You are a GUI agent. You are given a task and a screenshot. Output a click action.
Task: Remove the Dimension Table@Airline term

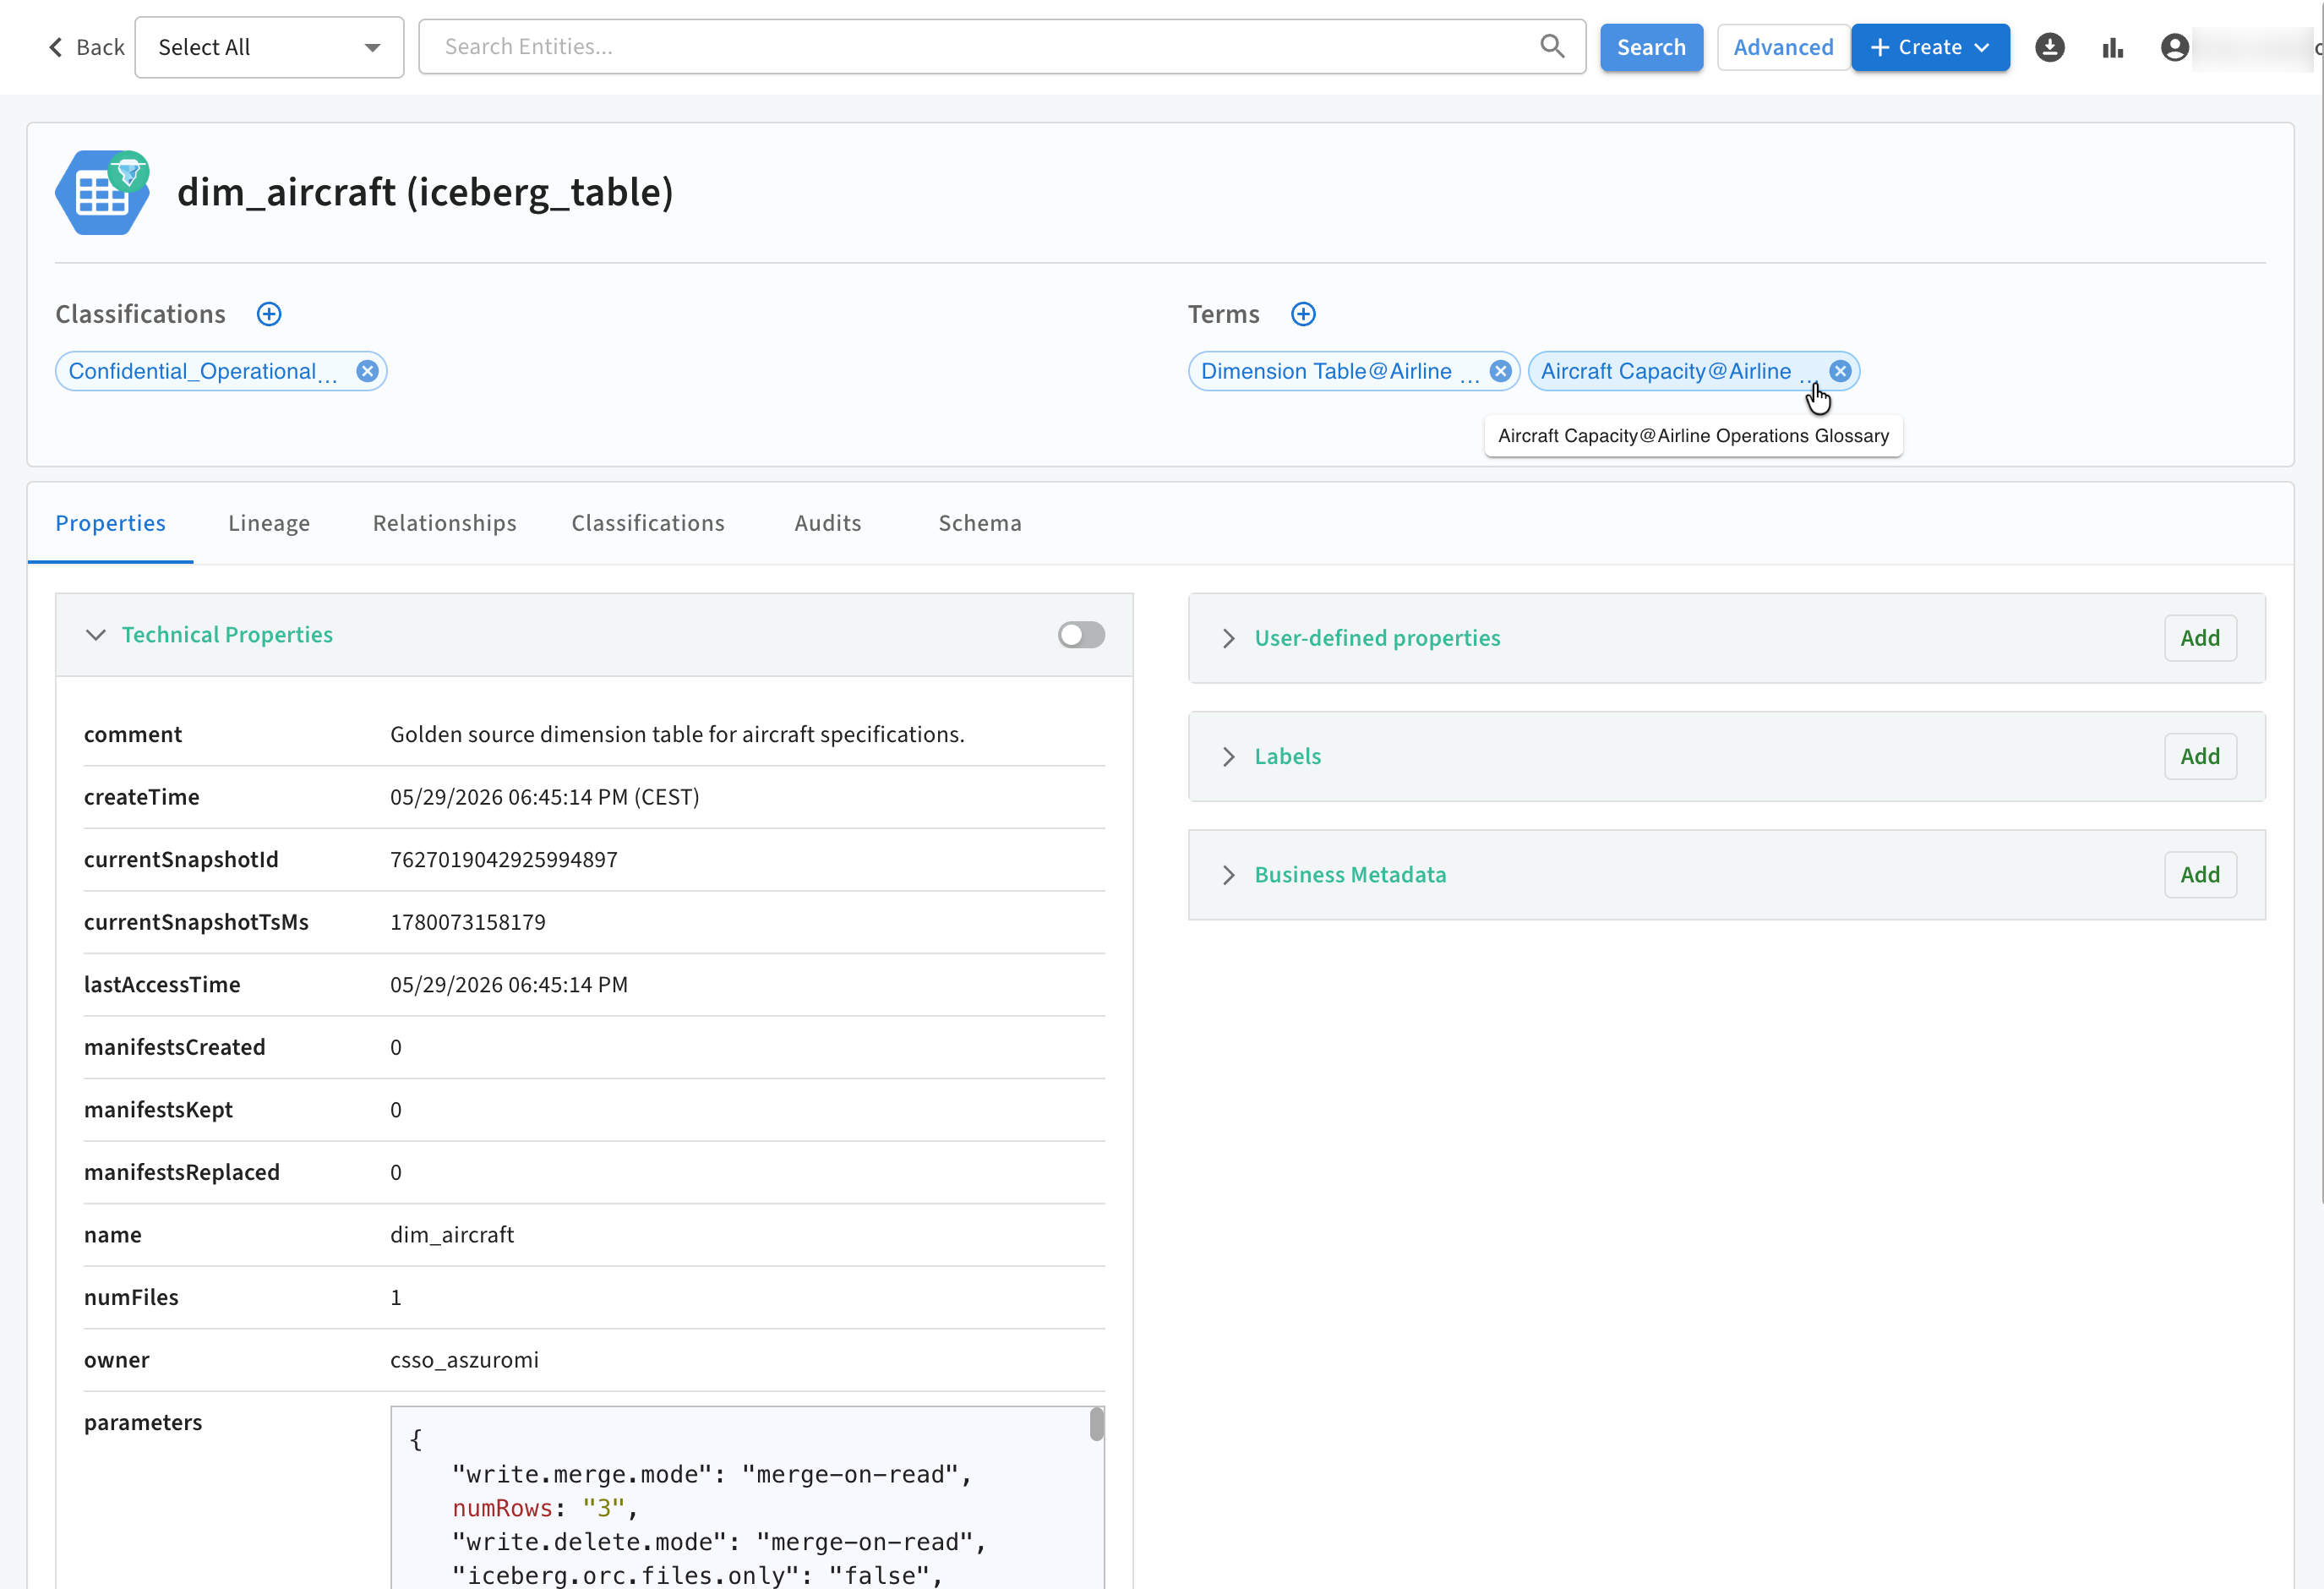click(x=1500, y=371)
